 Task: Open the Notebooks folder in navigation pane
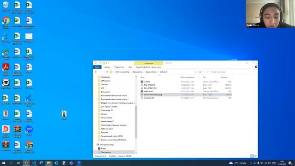pyautogui.click(x=106, y=77)
